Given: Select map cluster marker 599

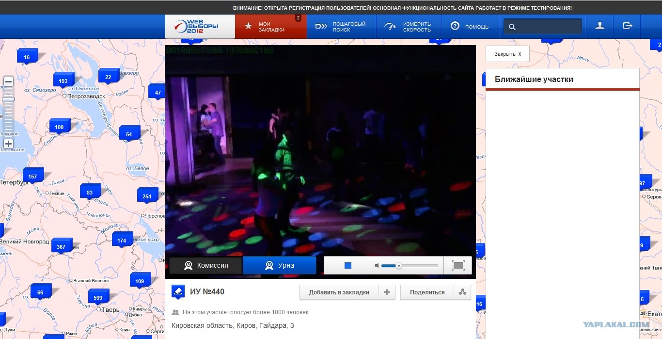Looking at the screenshot, I should tap(98, 297).
